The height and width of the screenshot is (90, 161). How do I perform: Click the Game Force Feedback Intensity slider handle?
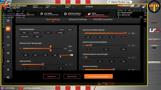125,33
